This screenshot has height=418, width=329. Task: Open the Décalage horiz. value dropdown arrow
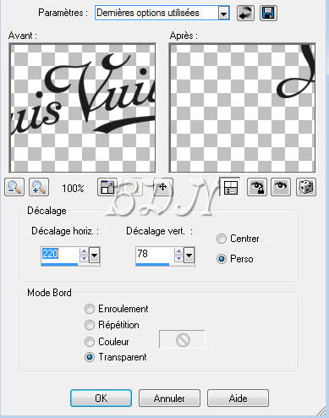point(95,256)
